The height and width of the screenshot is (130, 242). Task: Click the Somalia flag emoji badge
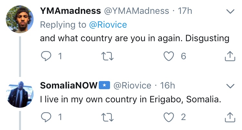[104, 85]
